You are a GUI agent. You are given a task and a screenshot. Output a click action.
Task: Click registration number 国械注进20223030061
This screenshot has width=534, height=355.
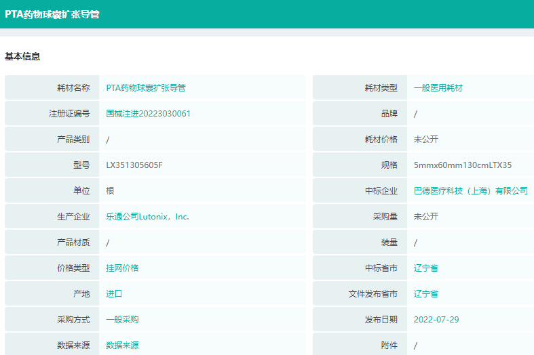pos(148,114)
